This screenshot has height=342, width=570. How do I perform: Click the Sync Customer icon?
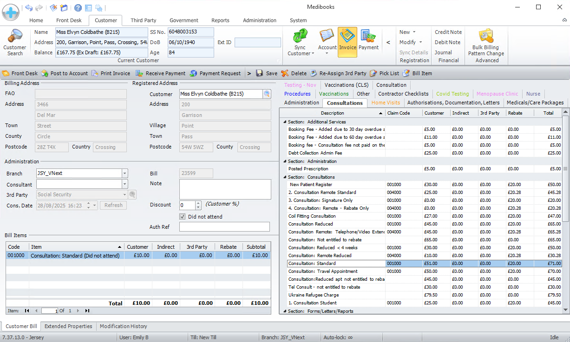300,36
